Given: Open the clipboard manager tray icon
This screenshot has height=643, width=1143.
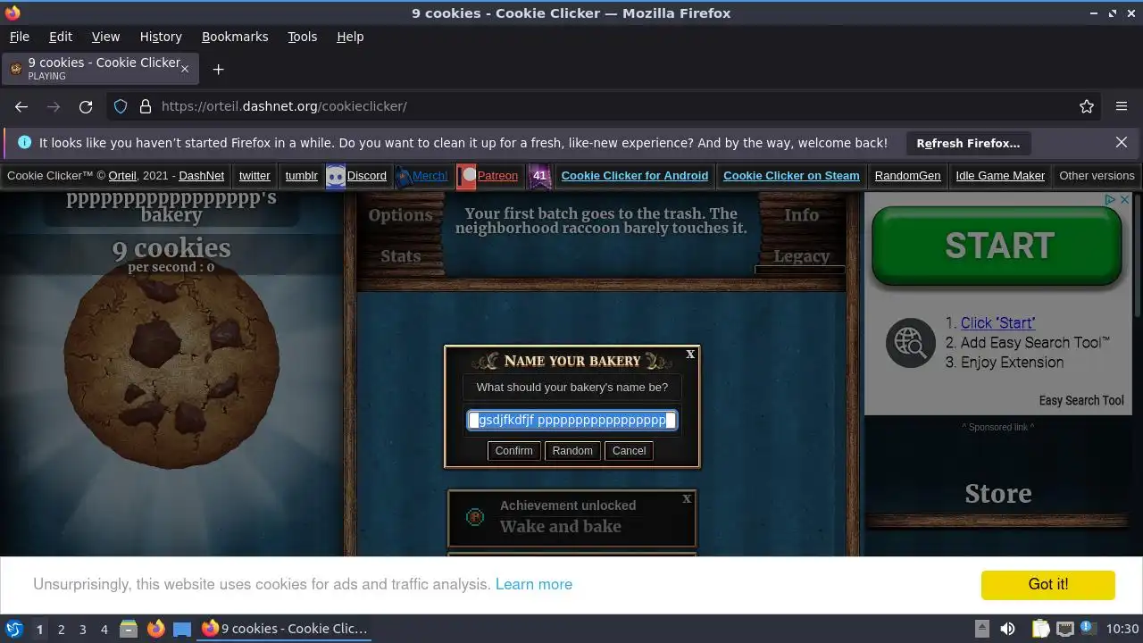Looking at the screenshot, I should tap(1040, 629).
